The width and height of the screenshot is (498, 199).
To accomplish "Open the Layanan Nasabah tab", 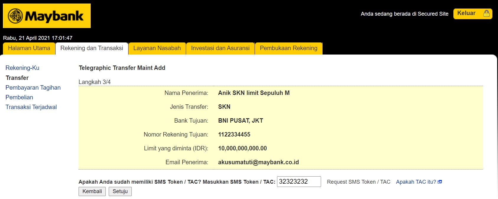I will pos(157,48).
